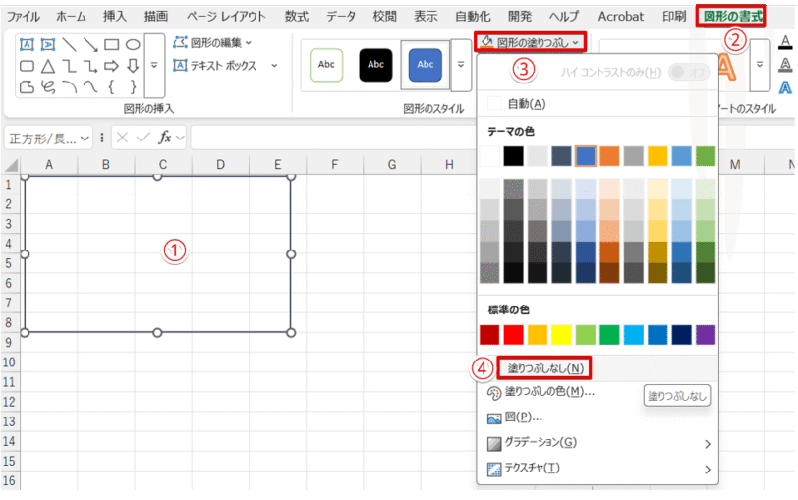This screenshot has height=500, width=798.
Task: Open the Acrobat tab
Action: [x=620, y=17]
